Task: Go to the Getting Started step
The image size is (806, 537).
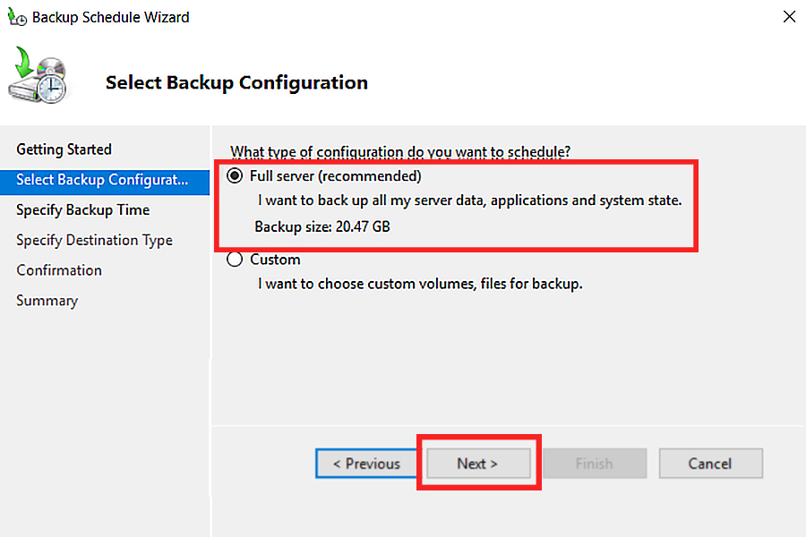Action: pyautogui.click(x=64, y=149)
